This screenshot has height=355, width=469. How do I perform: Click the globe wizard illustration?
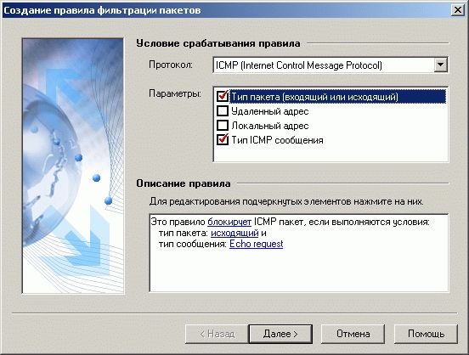(x=73, y=166)
